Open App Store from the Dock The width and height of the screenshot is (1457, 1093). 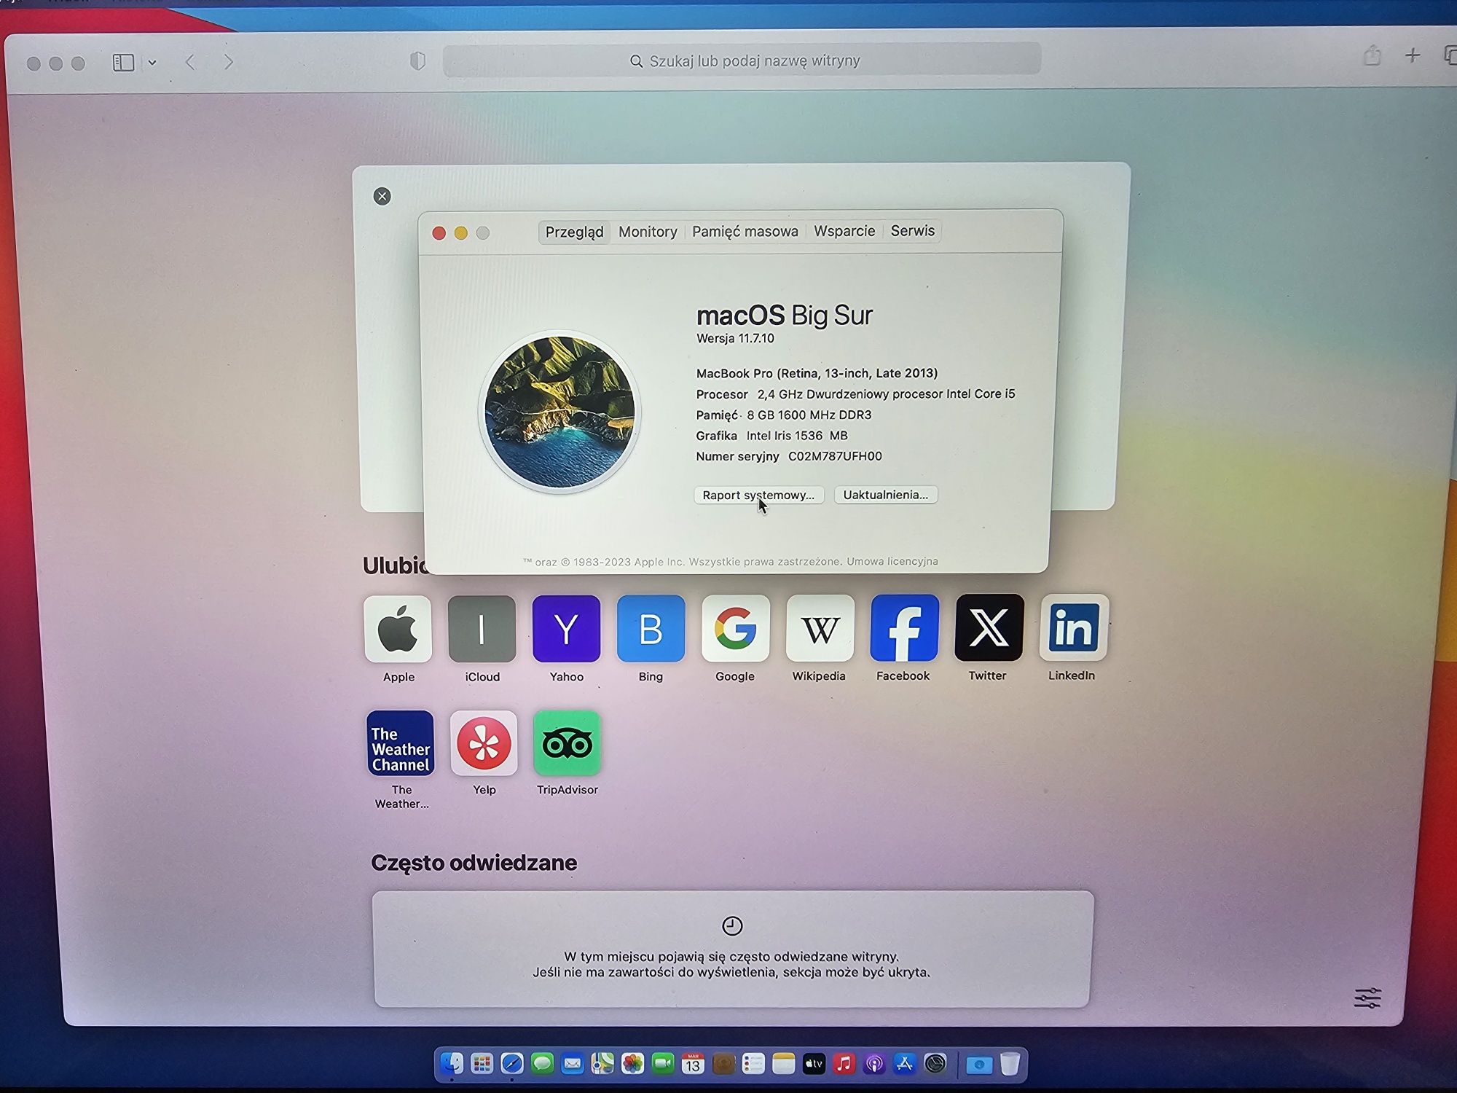(x=905, y=1064)
